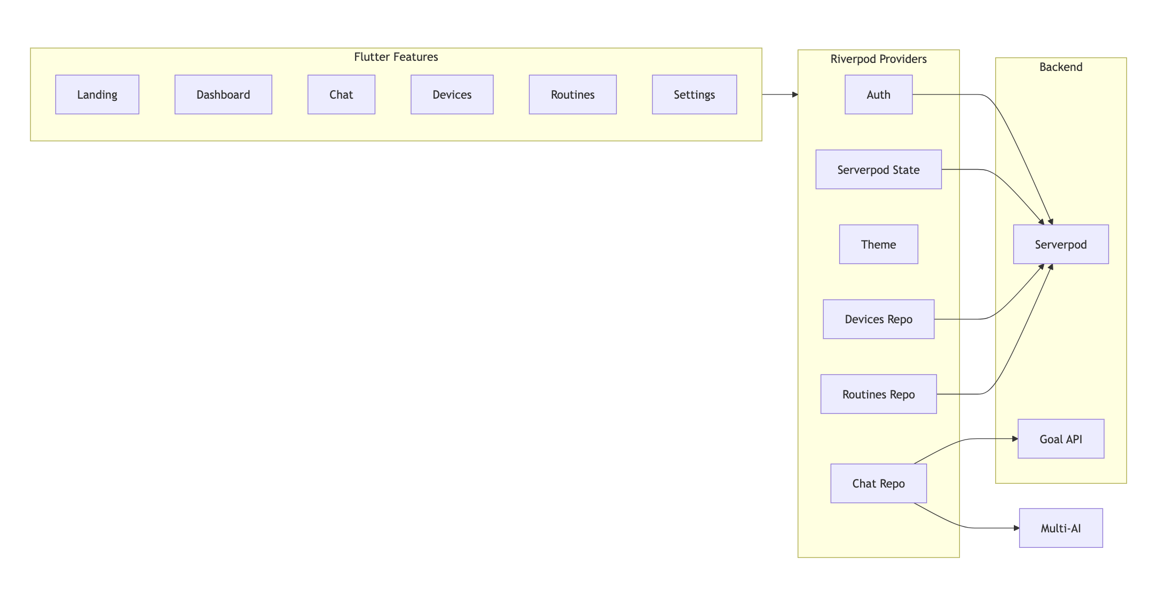The height and width of the screenshot is (590, 1150).
Task: Click the Landing feature node
Action: (97, 94)
